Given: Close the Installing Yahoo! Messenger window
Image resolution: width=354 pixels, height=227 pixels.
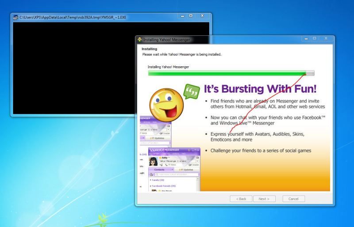Looking at the screenshot, I should click(326, 38).
